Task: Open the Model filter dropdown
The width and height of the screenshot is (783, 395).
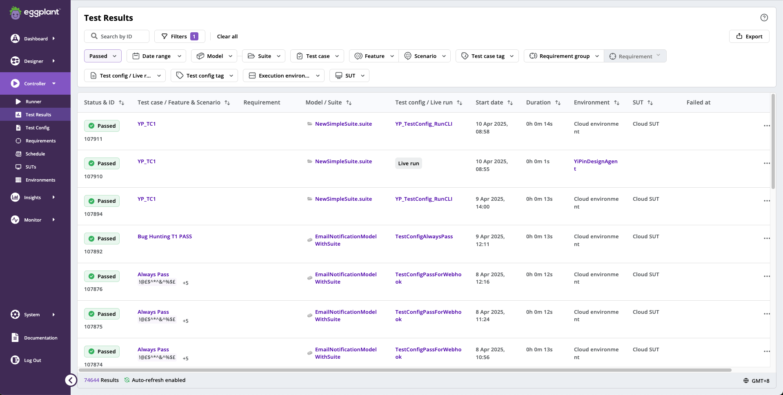Action: [x=214, y=56]
